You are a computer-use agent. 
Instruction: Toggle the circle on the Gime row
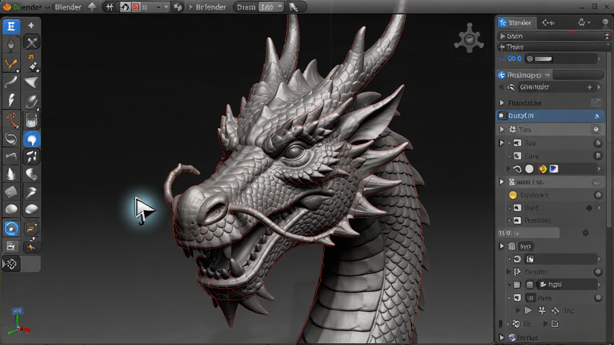click(x=598, y=156)
